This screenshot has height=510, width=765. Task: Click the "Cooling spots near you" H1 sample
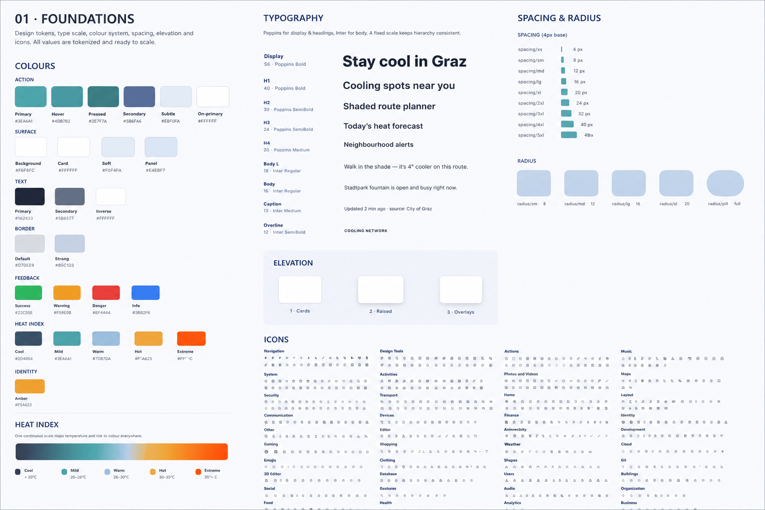(399, 86)
